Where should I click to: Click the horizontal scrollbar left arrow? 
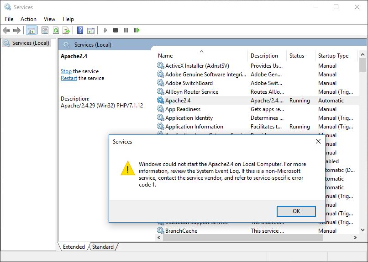(159, 237)
